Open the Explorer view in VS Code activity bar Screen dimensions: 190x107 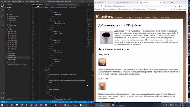[2, 5]
